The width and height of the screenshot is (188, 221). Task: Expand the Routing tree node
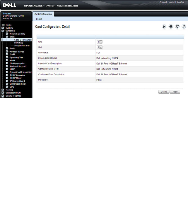(3, 90)
